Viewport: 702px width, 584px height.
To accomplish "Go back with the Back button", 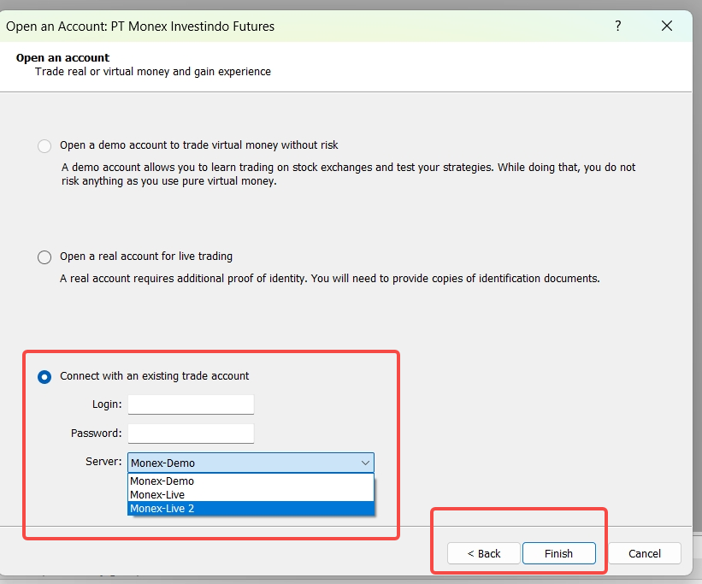I will pos(483,553).
